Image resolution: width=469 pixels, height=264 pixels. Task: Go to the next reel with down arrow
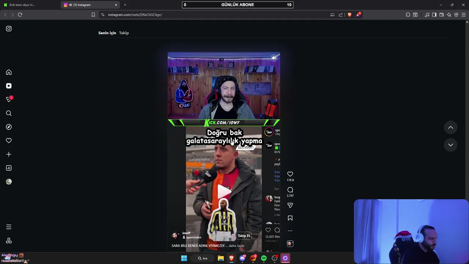click(x=451, y=145)
